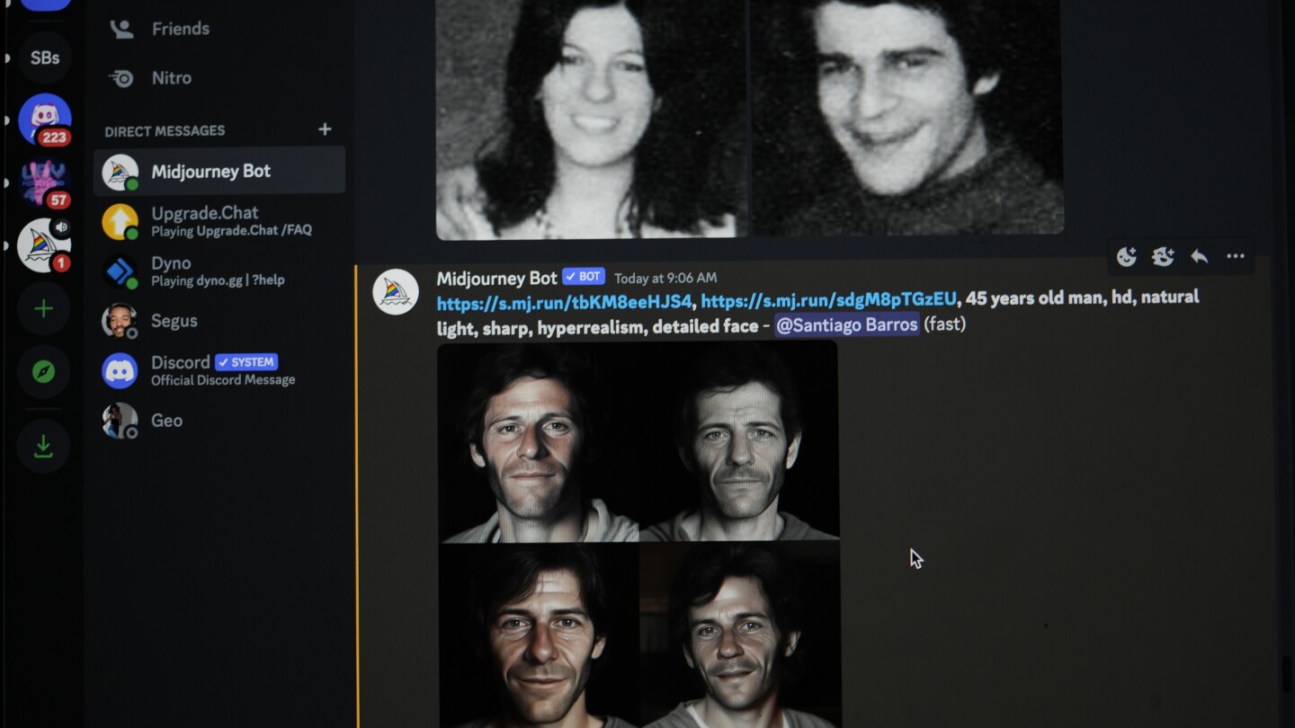Screen dimensions: 1295x728
Task: Click the @Santiago Barros mention
Action: point(847,324)
